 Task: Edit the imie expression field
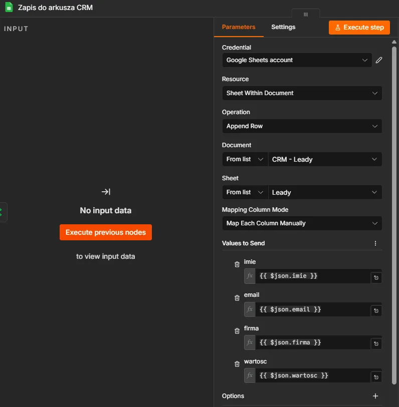coord(313,276)
